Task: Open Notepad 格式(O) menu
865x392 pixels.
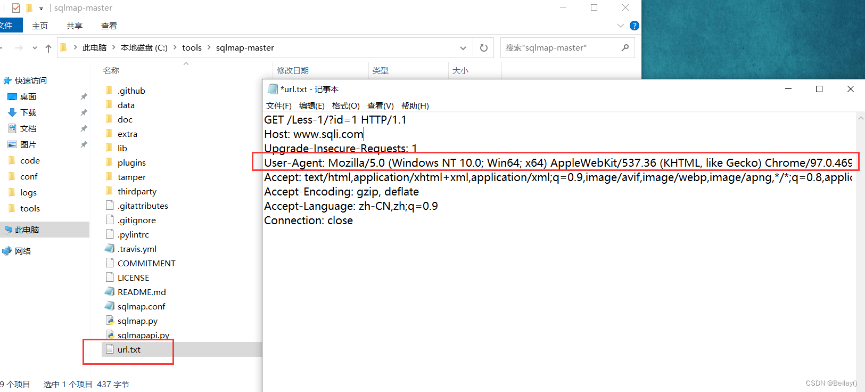Action: [x=346, y=106]
